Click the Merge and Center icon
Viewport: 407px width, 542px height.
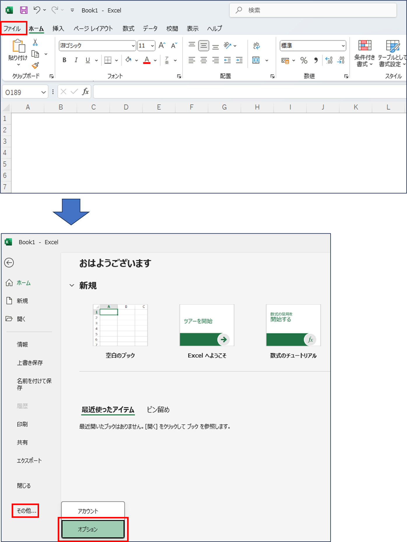point(256,60)
